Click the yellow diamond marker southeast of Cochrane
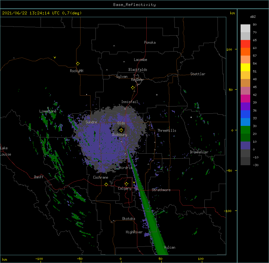Screen dimensions: 269x263 tap(106, 184)
